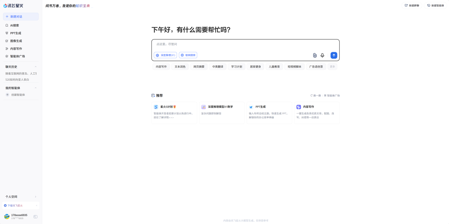Screen dimensions: 449x224
Task: Select the 广告语创意 prompt chip
Action: [x=316, y=67]
